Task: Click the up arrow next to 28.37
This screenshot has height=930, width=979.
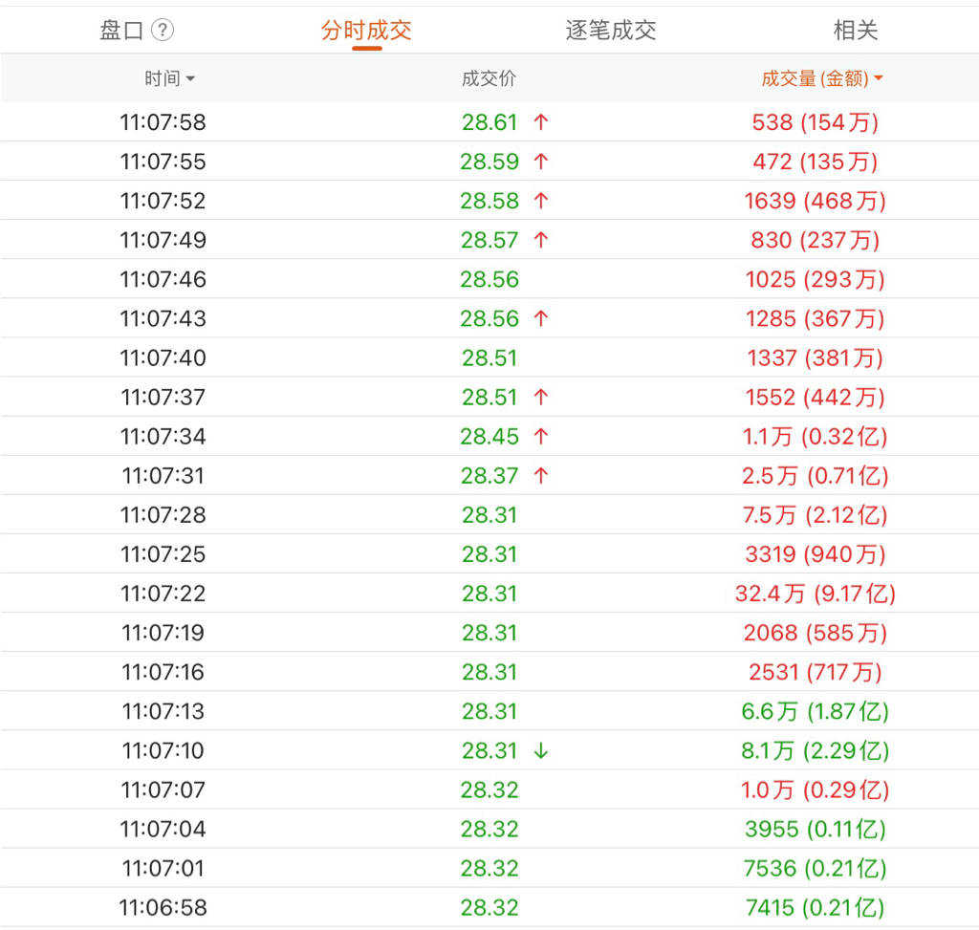Action: (x=541, y=476)
